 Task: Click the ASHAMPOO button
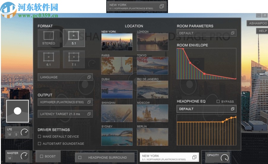(x=258, y=23)
